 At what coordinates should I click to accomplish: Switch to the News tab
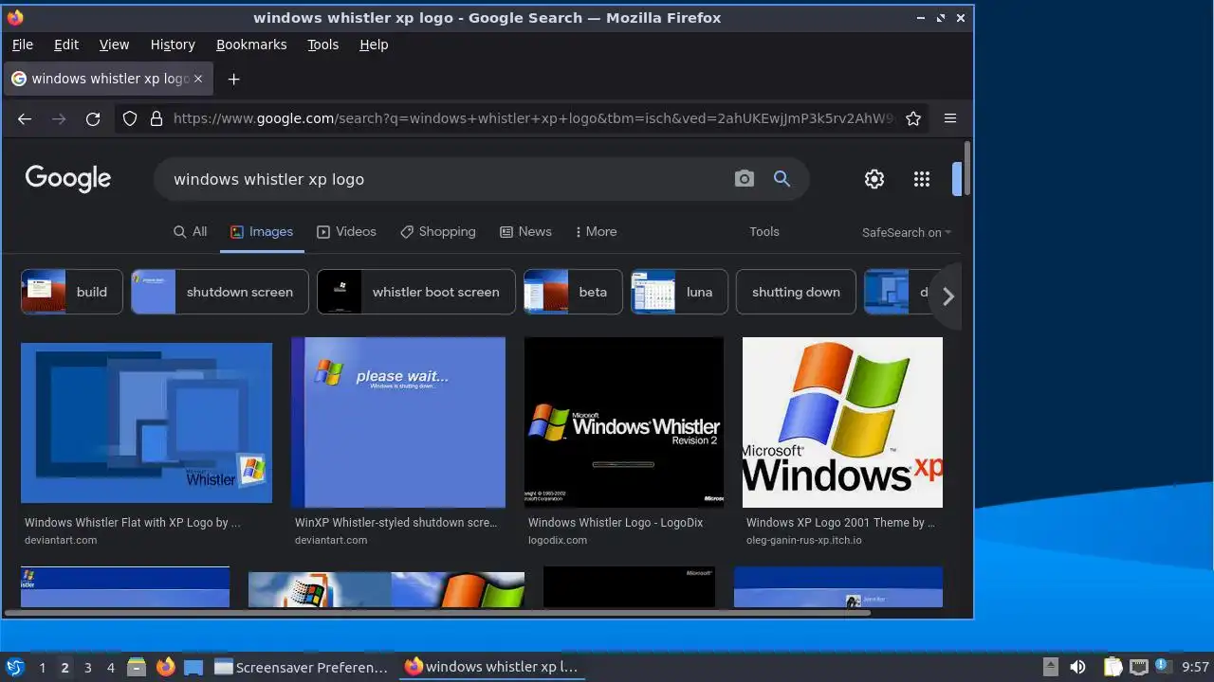pyautogui.click(x=525, y=231)
